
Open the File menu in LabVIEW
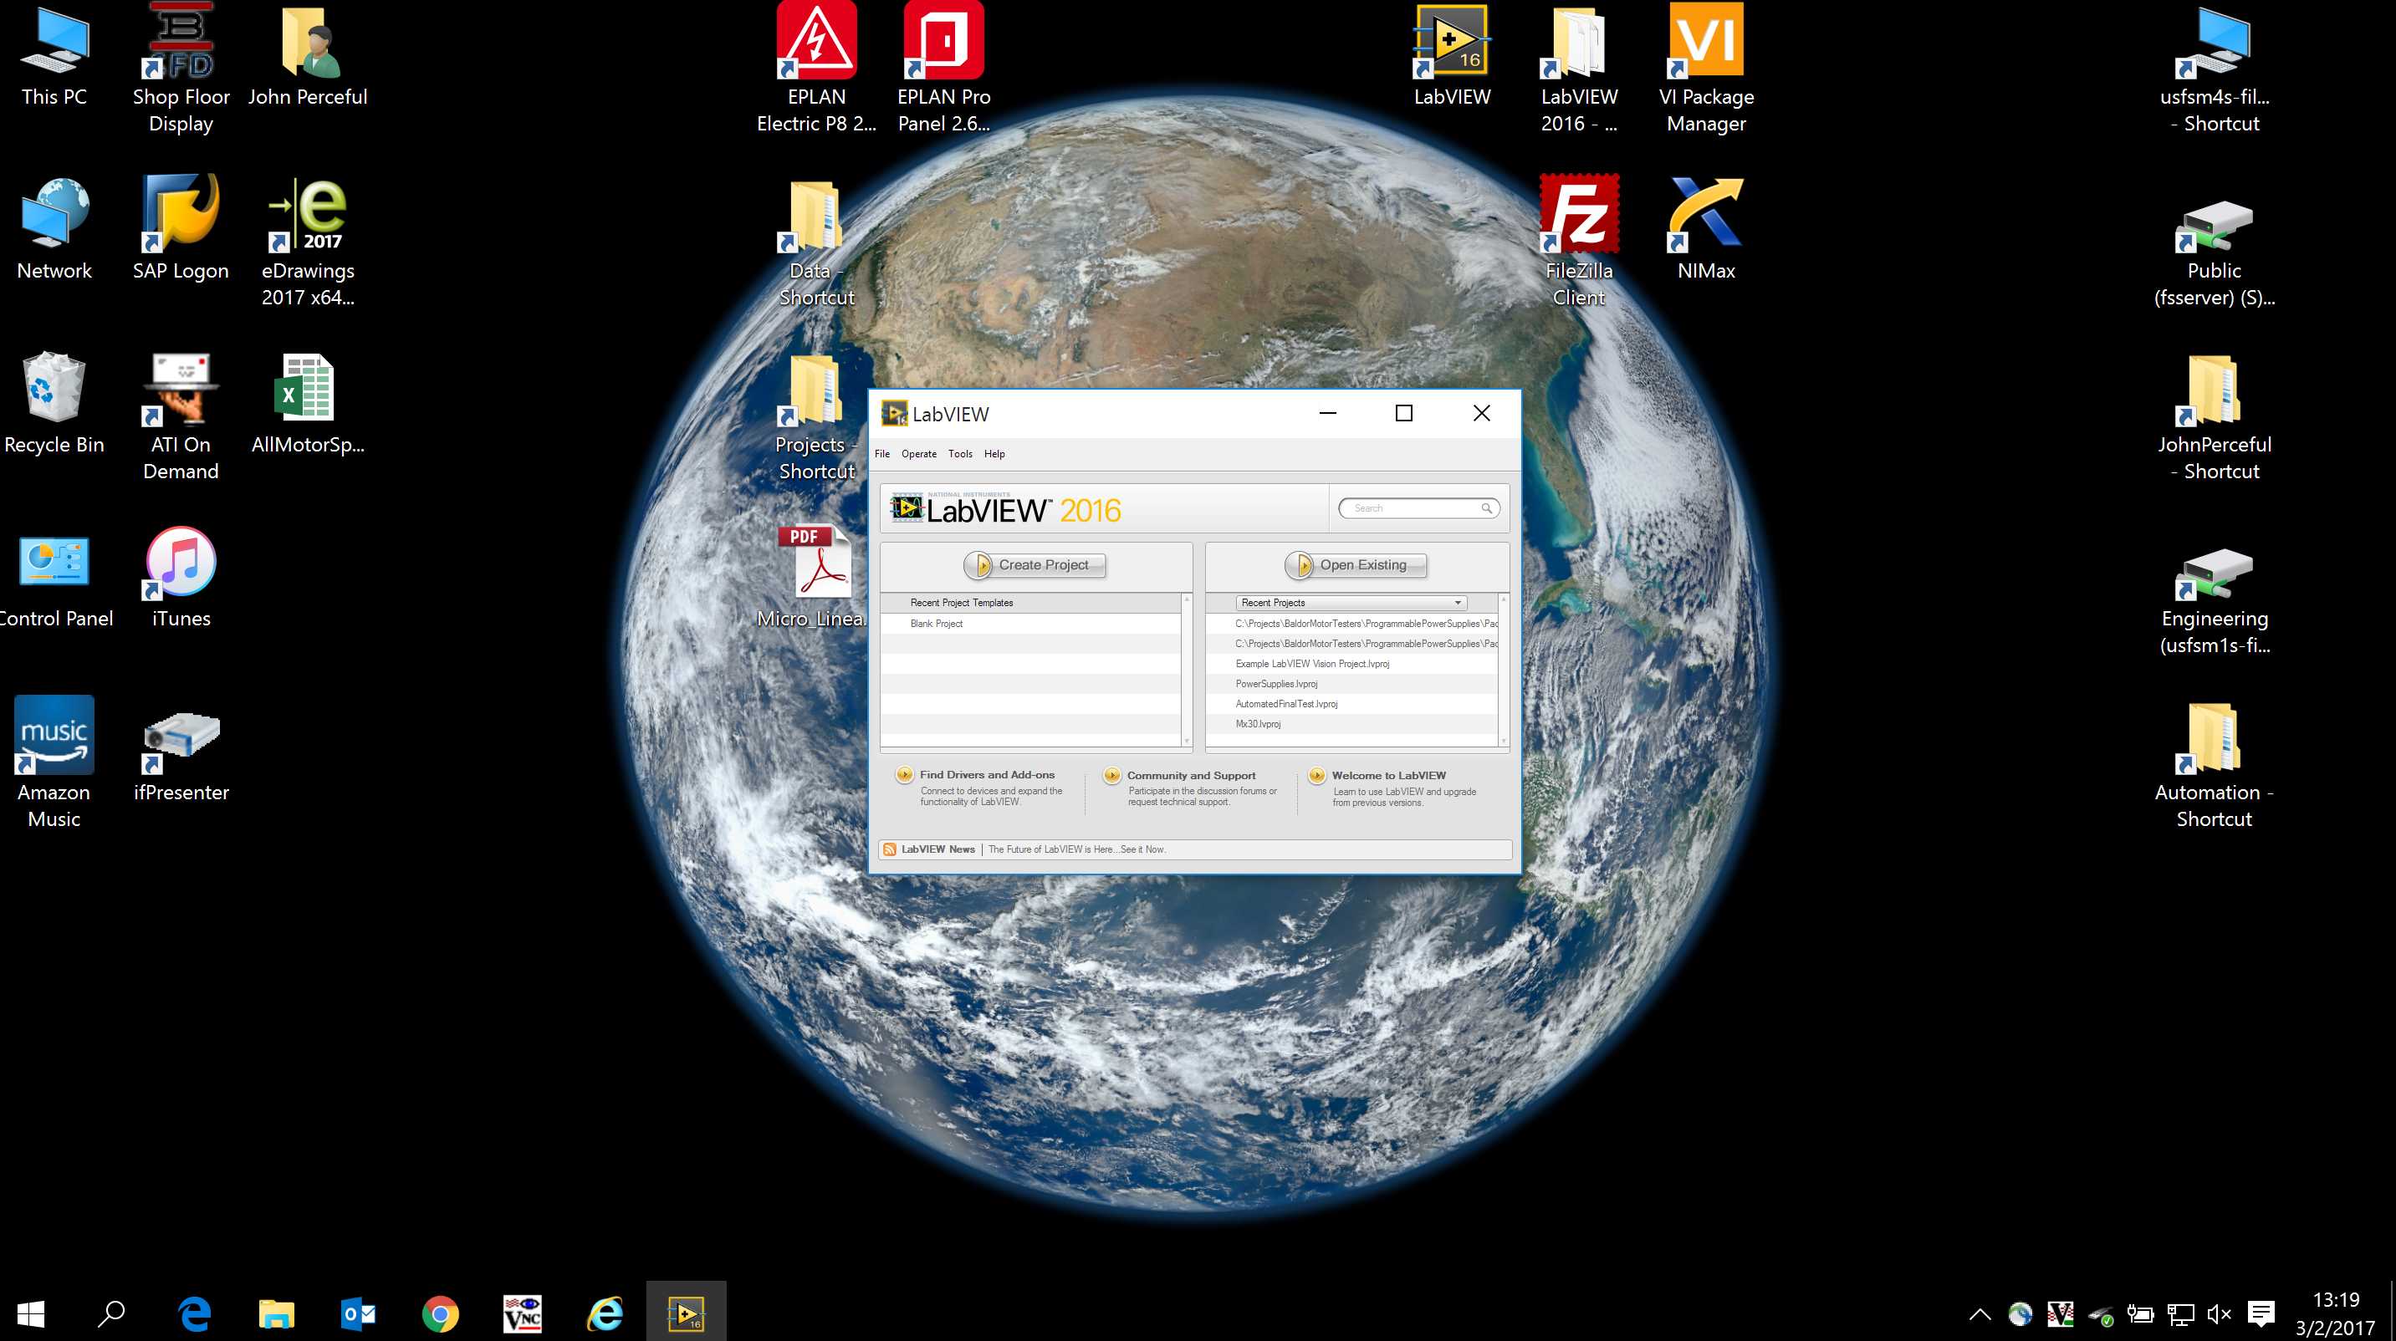click(x=881, y=454)
